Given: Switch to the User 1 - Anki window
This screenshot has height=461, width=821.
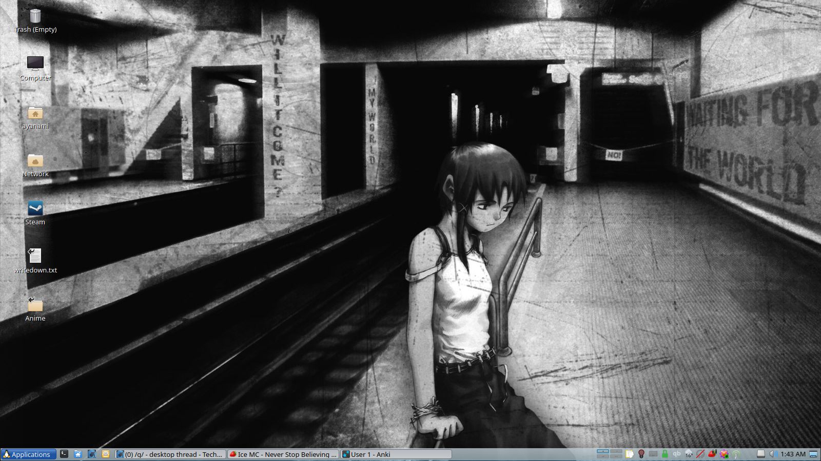Looking at the screenshot, I should [396, 454].
